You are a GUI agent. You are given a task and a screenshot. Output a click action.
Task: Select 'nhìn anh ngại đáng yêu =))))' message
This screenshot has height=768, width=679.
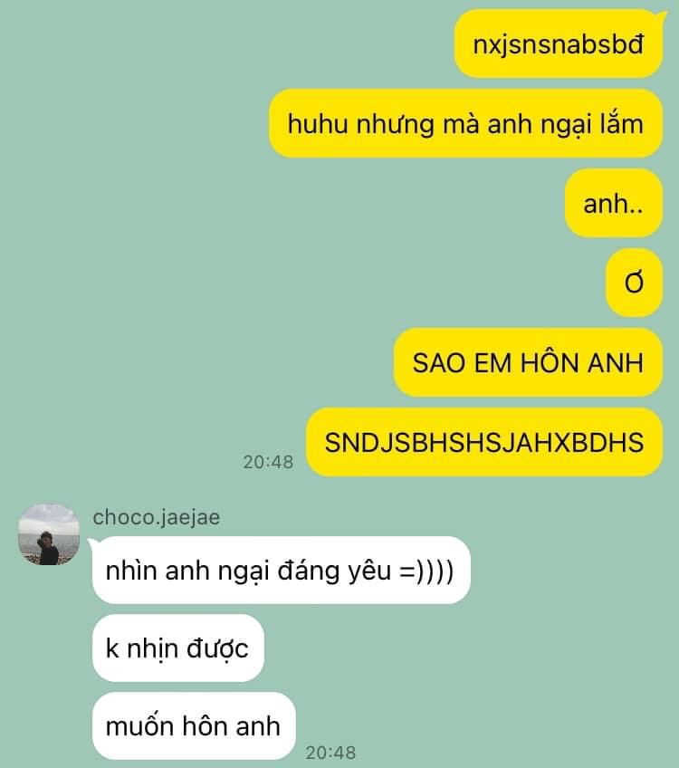(x=281, y=571)
